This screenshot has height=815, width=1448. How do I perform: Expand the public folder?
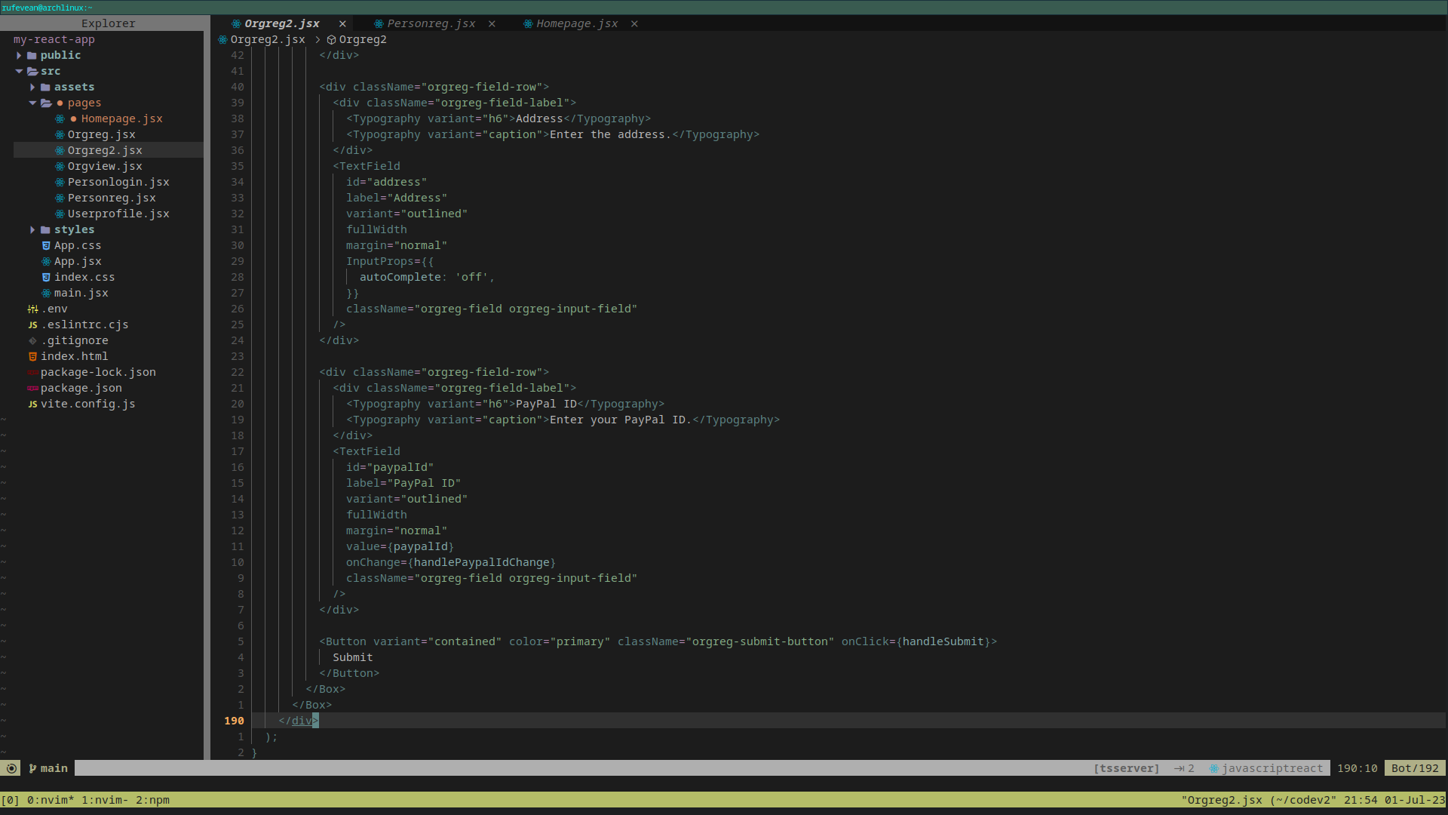point(19,55)
